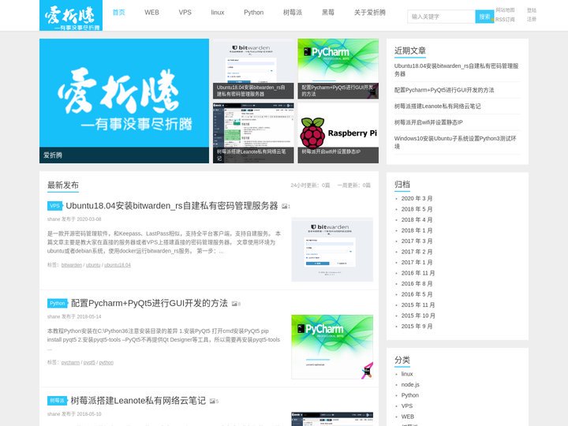
Task: Click the 登陆 login link
Action: (532, 10)
